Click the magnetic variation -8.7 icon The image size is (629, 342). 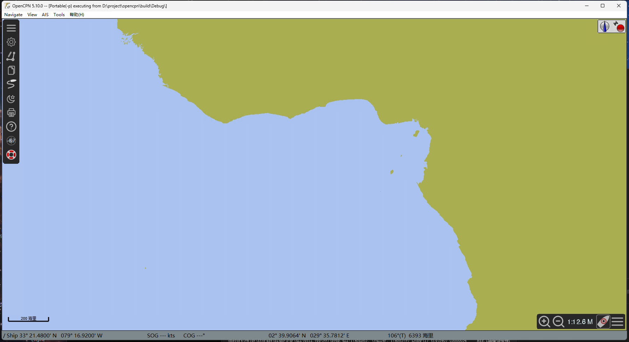pyautogui.click(x=11, y=141)
